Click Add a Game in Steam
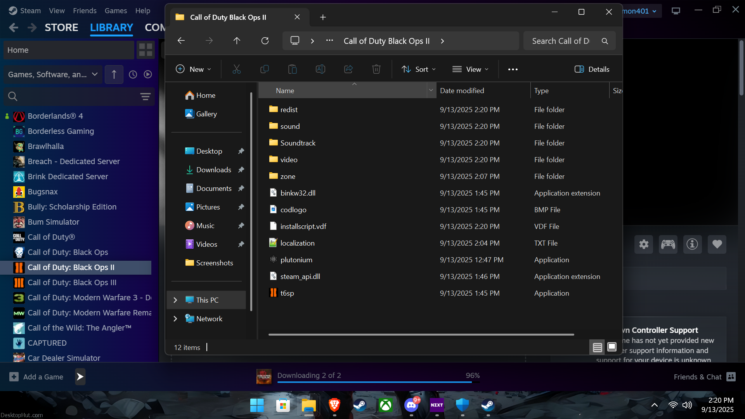The image size is (745, 419). (36, 377)
